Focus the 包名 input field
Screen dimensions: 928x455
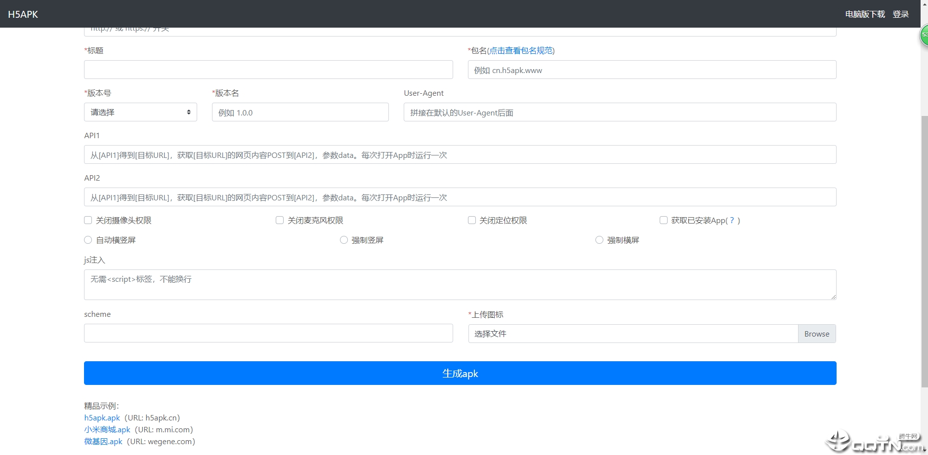point(652,70)
